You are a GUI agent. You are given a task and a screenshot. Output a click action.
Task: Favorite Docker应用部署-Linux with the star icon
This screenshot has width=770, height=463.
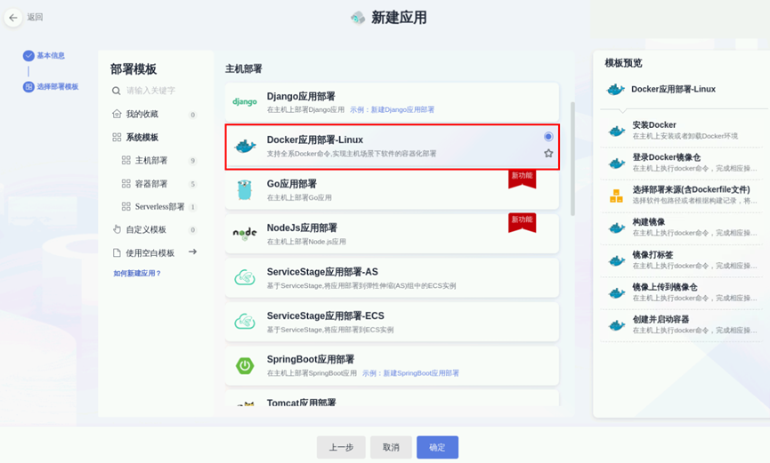click(x=548, y=154)
